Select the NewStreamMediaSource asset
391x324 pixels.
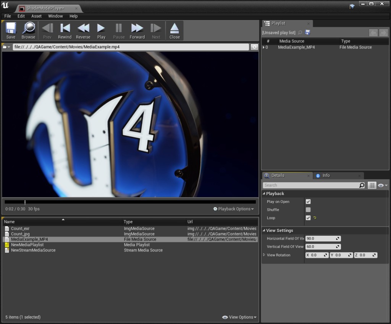click(130, 250)
